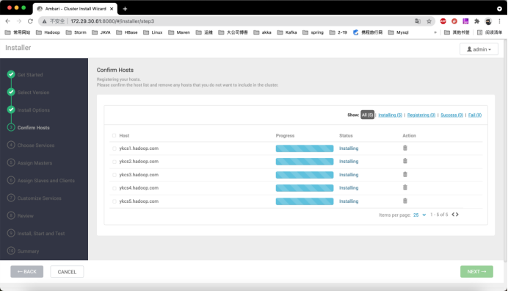The width and height of the screenshot is (508, 291).
Task: Go back with browser back arrow
Action: (8, 21)
